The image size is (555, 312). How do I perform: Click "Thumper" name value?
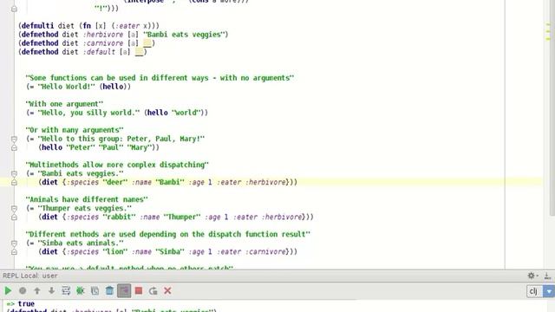[x=182, y=217]
